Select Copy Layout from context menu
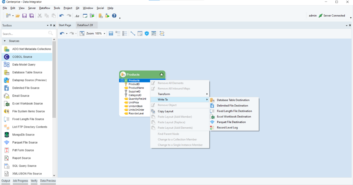Image resolution: width=353 pixels, height=185 pixels. [x=165, y=111]
